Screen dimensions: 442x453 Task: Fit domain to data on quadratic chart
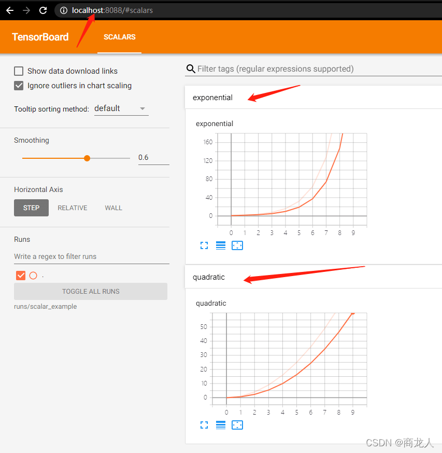point(237,425)
